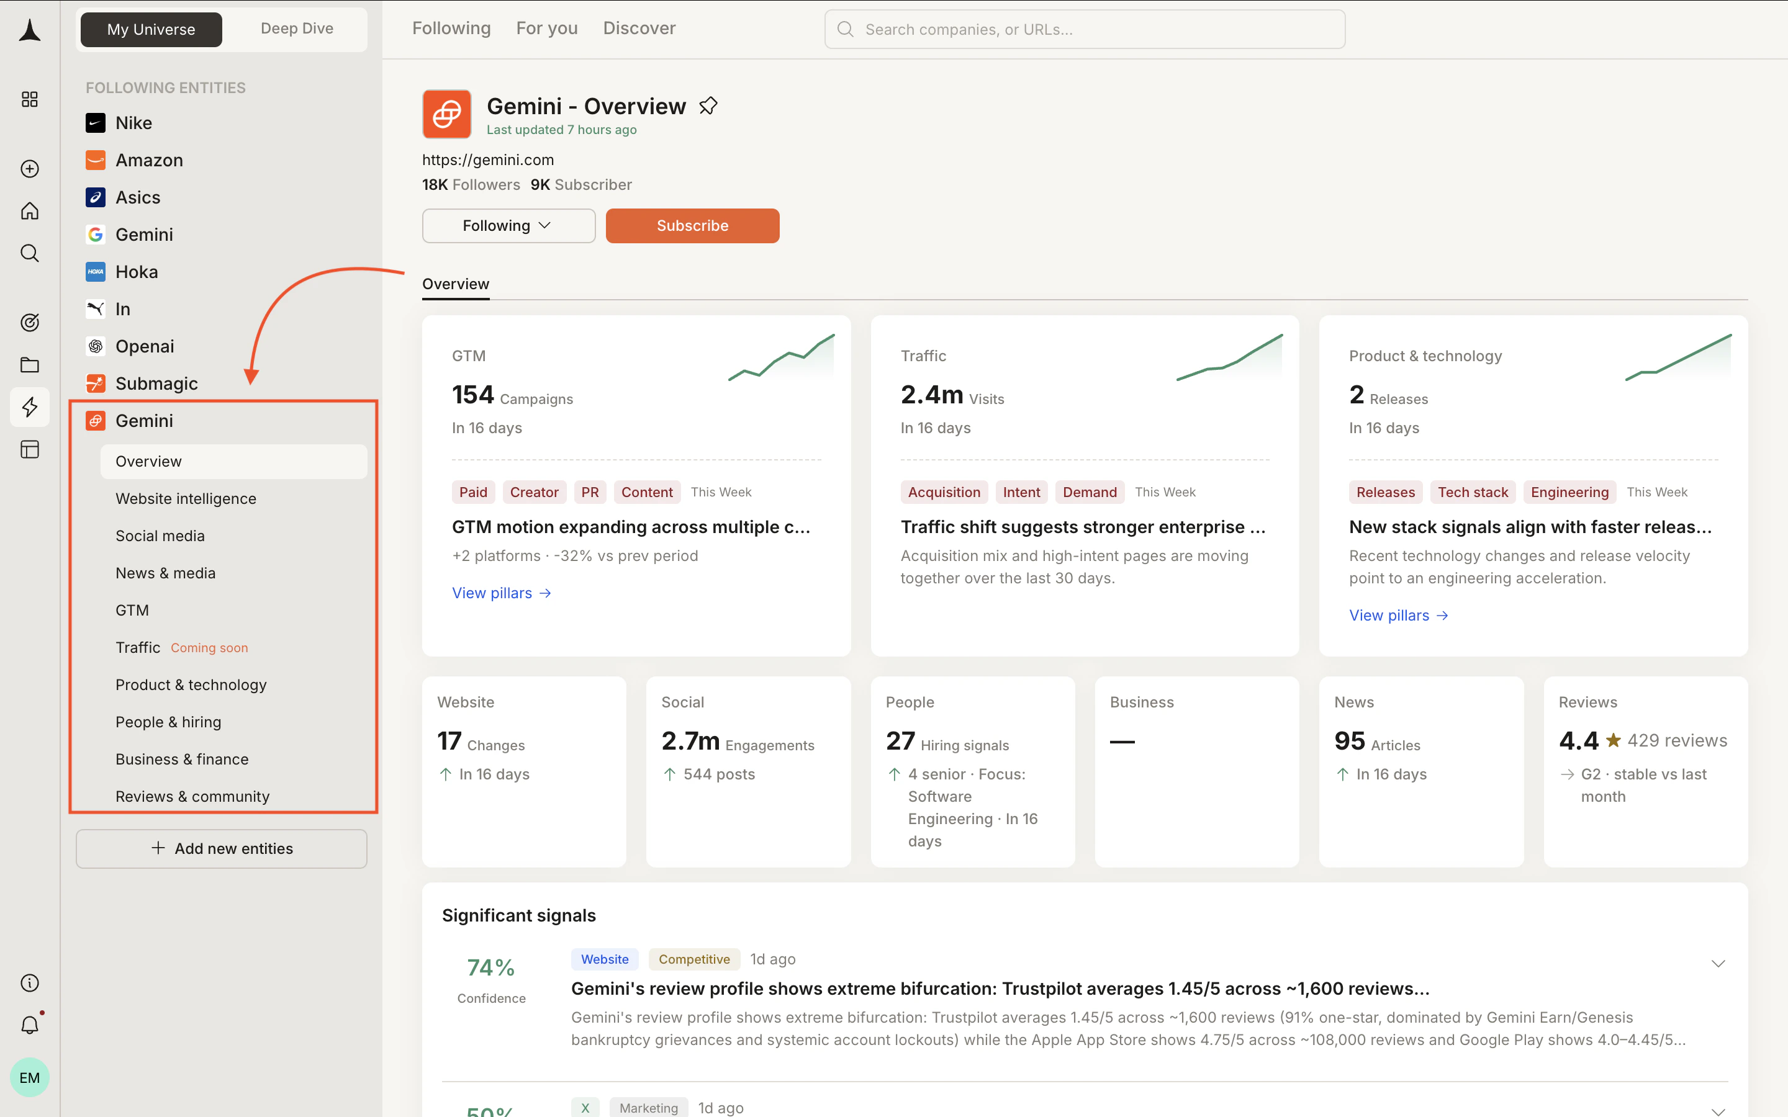
Task: Open the Reviews 4.4 rating card
Action: click(x=1645, y=772)
